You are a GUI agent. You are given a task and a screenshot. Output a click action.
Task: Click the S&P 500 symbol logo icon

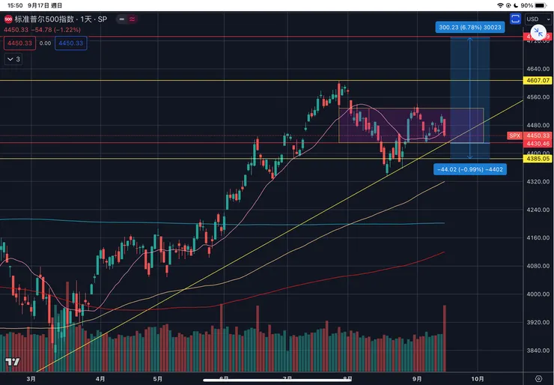(x=8, y=18)
